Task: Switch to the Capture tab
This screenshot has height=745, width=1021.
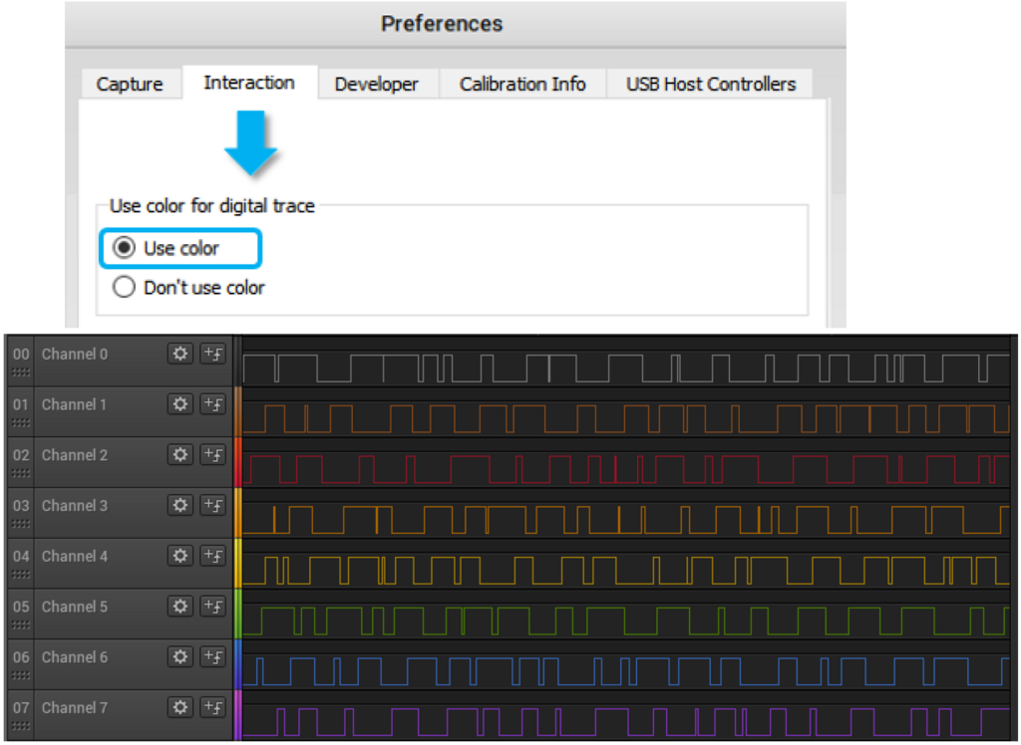Action: pyautogui.click(x=129, y=85)
